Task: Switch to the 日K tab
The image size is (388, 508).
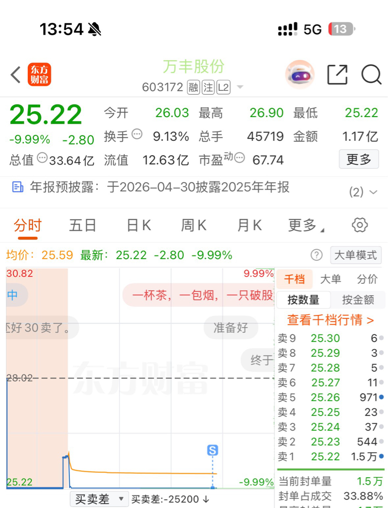Action: point(139,225)
